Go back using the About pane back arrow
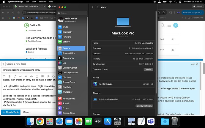 tap(93, 7)
